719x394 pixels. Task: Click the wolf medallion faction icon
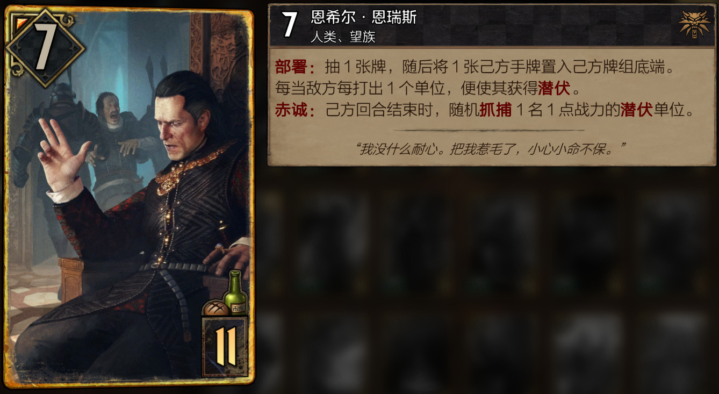click(x=695, y=25)
